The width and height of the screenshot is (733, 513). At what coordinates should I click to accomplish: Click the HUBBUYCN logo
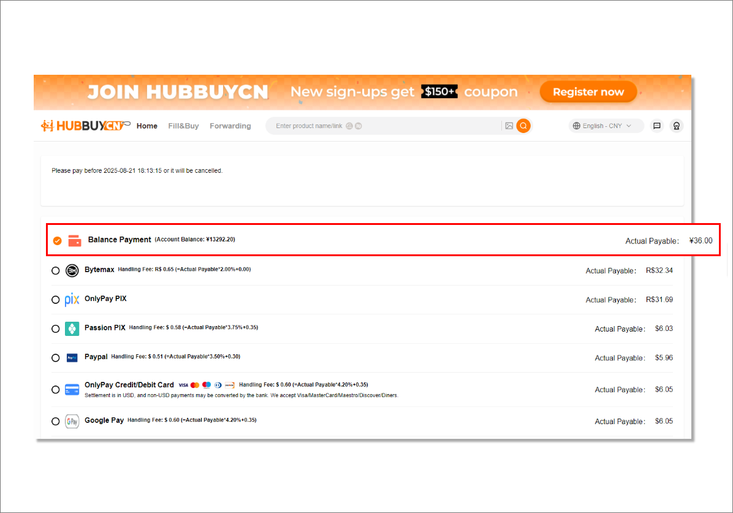pos(85,126)
